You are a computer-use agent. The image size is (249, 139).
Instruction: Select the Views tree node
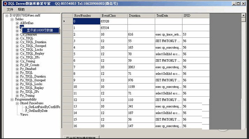click(24, 114)
